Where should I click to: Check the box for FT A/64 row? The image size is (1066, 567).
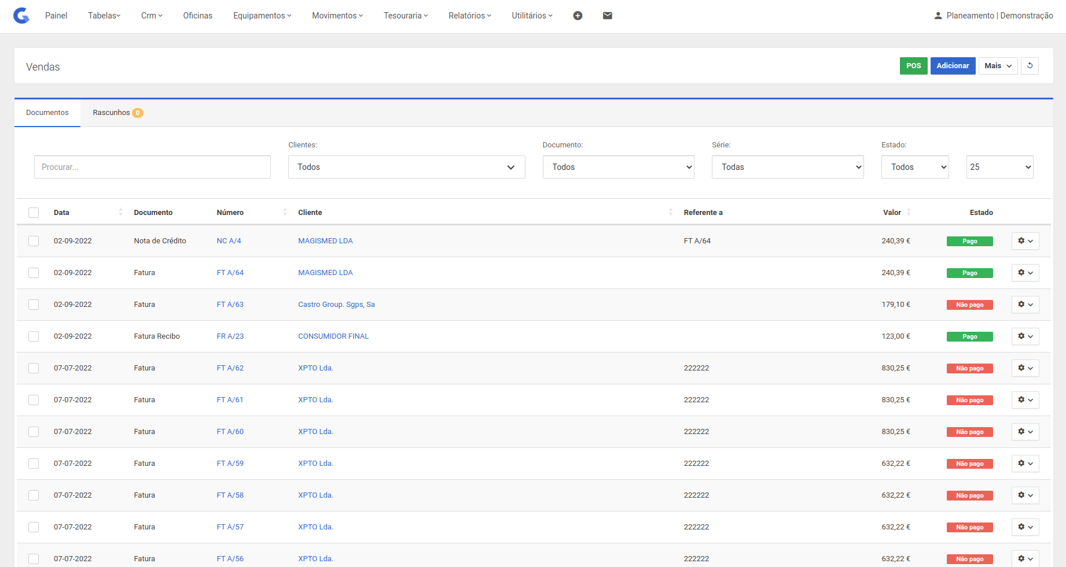(x=34, y=273)
